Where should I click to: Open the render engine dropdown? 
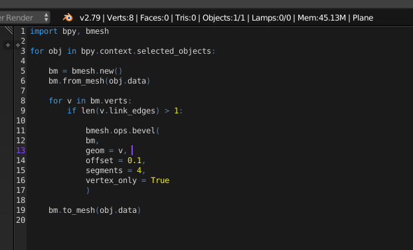coord(25,18)
